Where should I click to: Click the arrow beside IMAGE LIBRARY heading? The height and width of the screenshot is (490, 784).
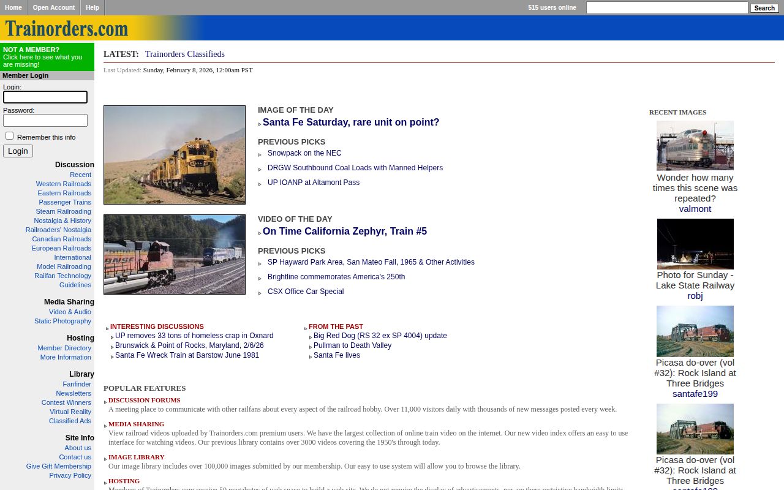[105, 458]
